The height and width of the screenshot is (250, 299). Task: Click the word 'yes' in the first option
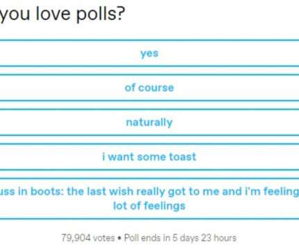click(x=149, y=53)
